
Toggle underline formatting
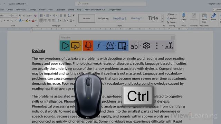click(x=1, y=21)
